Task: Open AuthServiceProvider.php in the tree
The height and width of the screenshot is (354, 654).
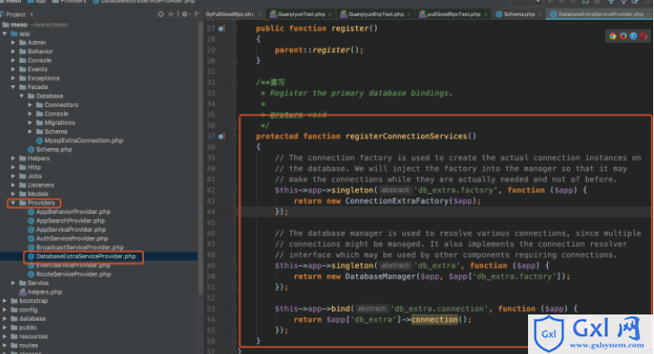Action: (72, 239)
